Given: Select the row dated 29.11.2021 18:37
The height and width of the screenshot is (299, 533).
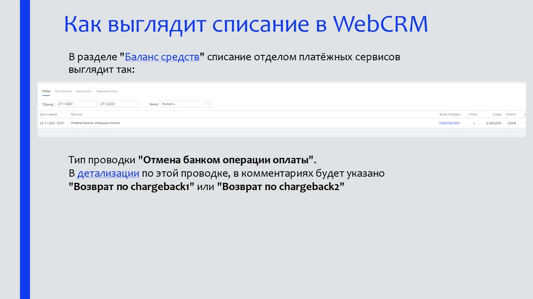Looking at the screenshot, I should [x=282, y=123].
